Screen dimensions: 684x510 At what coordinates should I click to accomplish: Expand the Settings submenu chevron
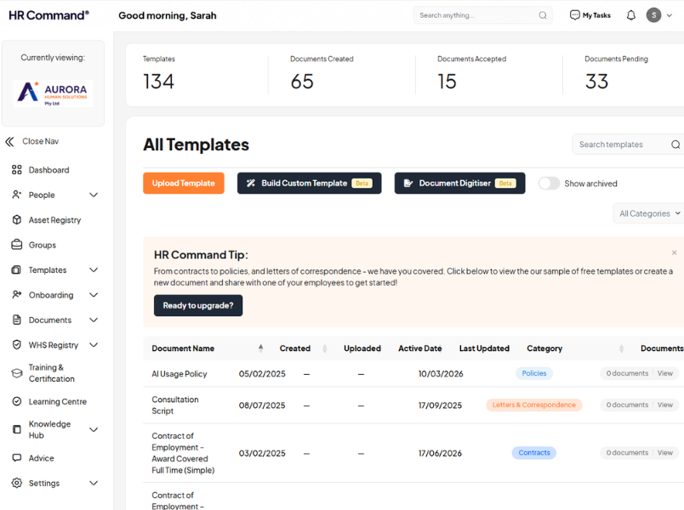(x=94, y=483)
